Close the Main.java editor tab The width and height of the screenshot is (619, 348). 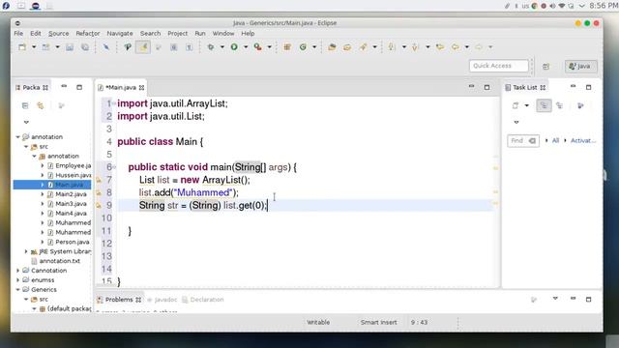tap(142, 88)
